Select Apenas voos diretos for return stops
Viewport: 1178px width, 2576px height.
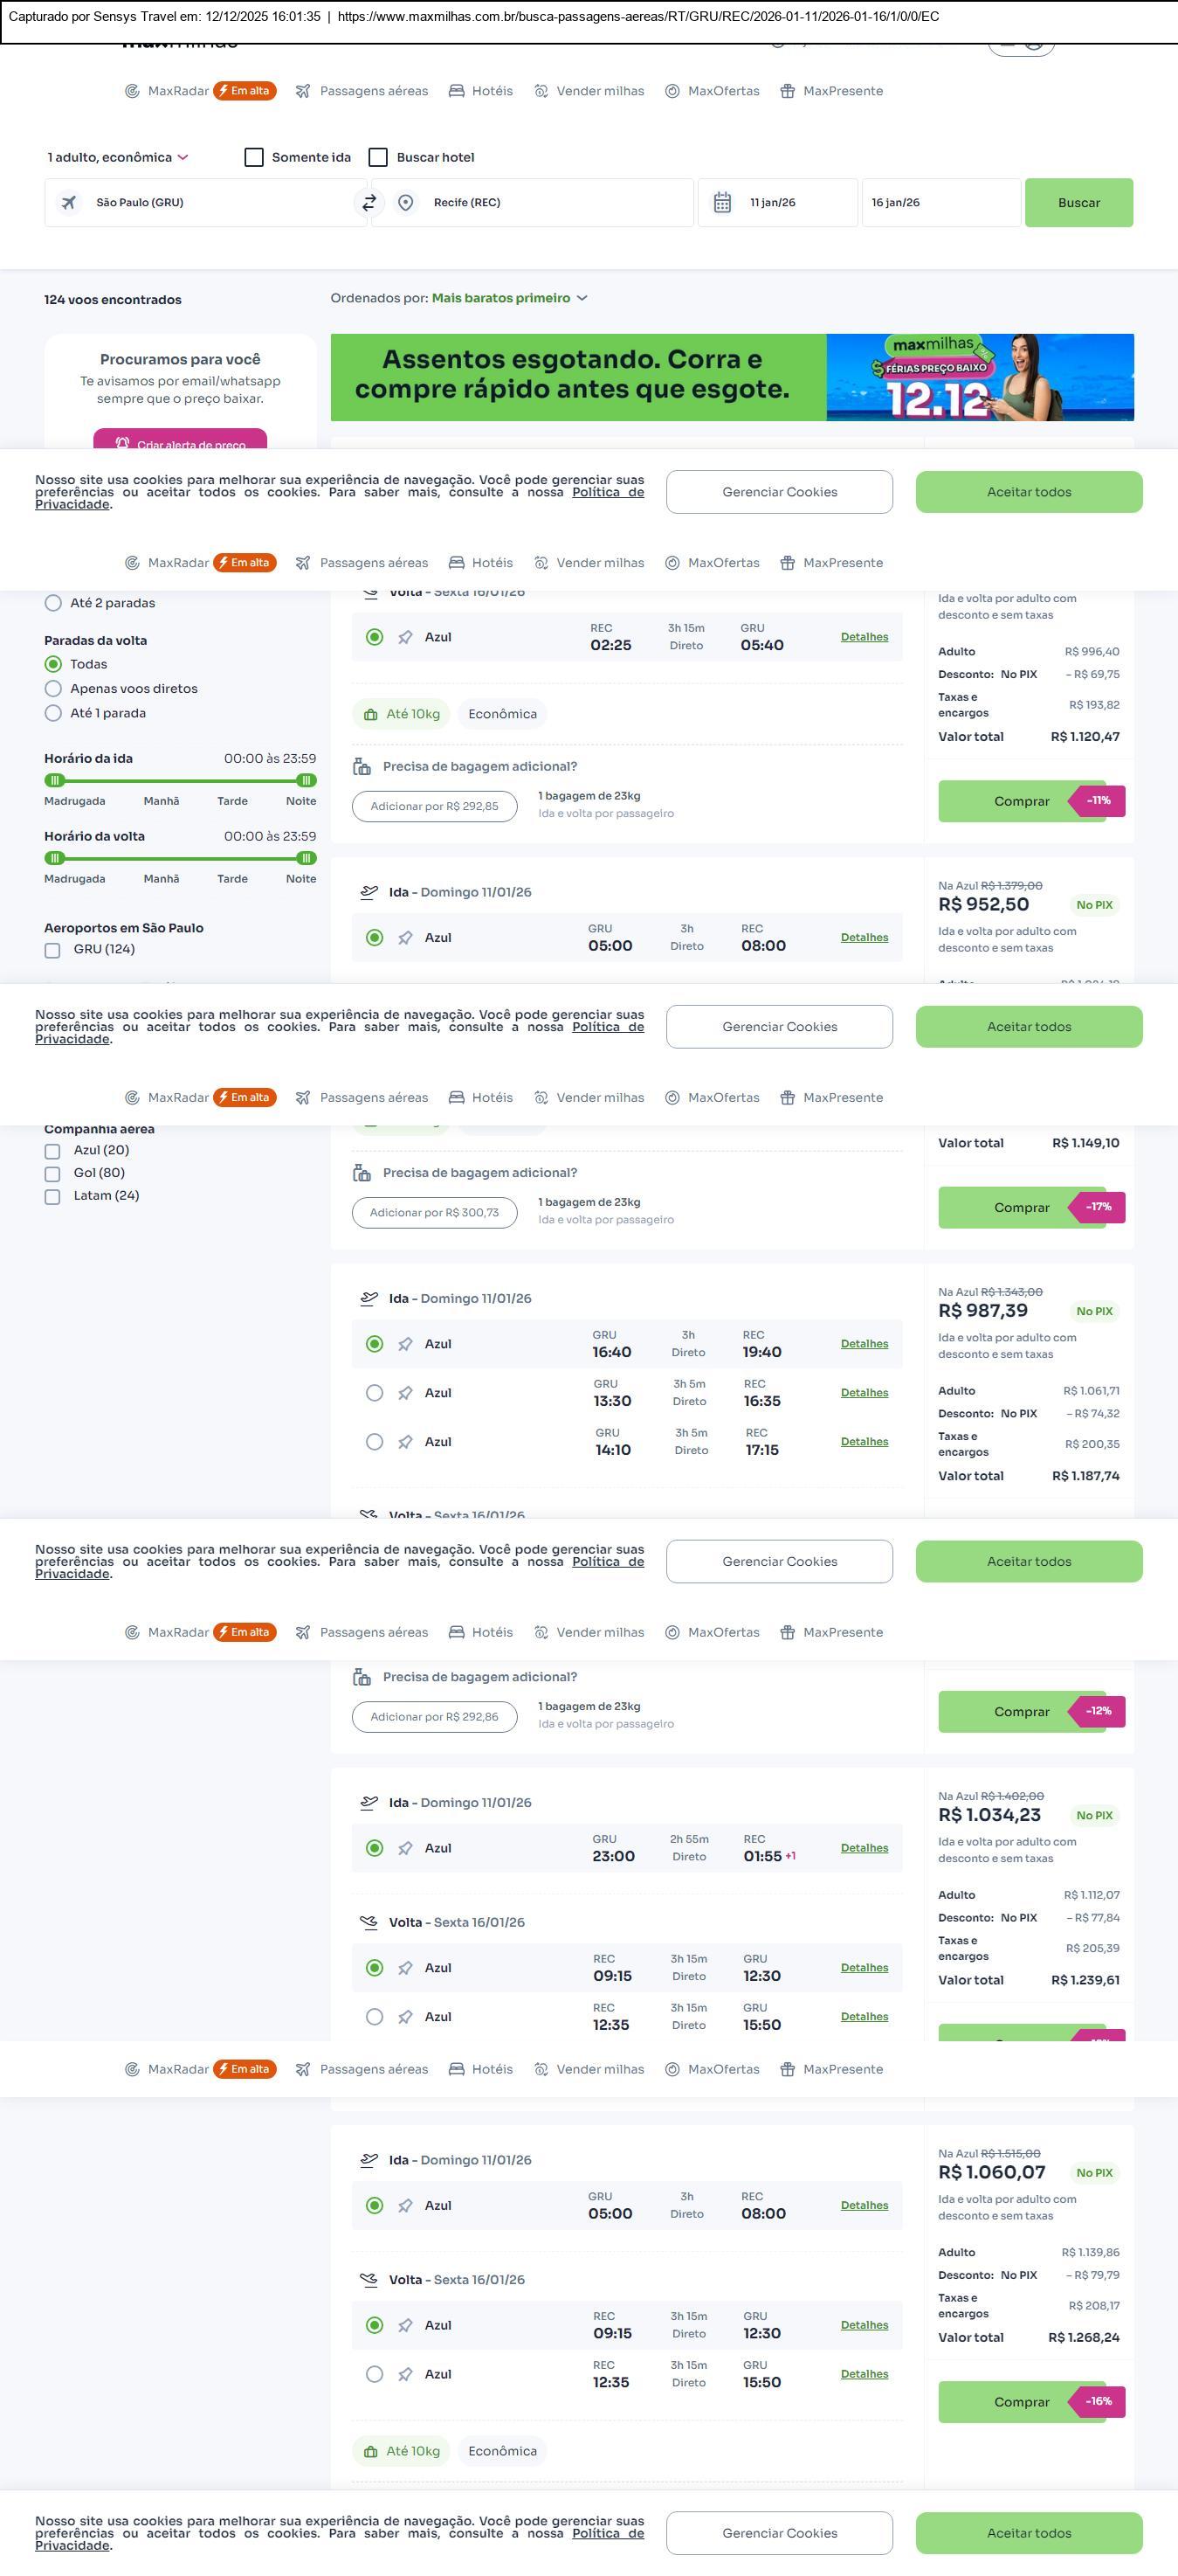(54, 689)
